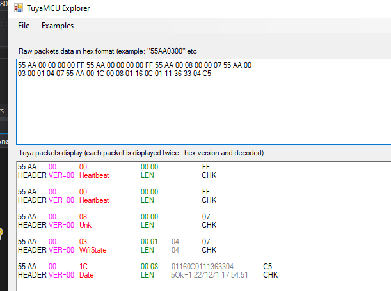
Task: Open the Examples menu
Action: (x=58, y=26)
